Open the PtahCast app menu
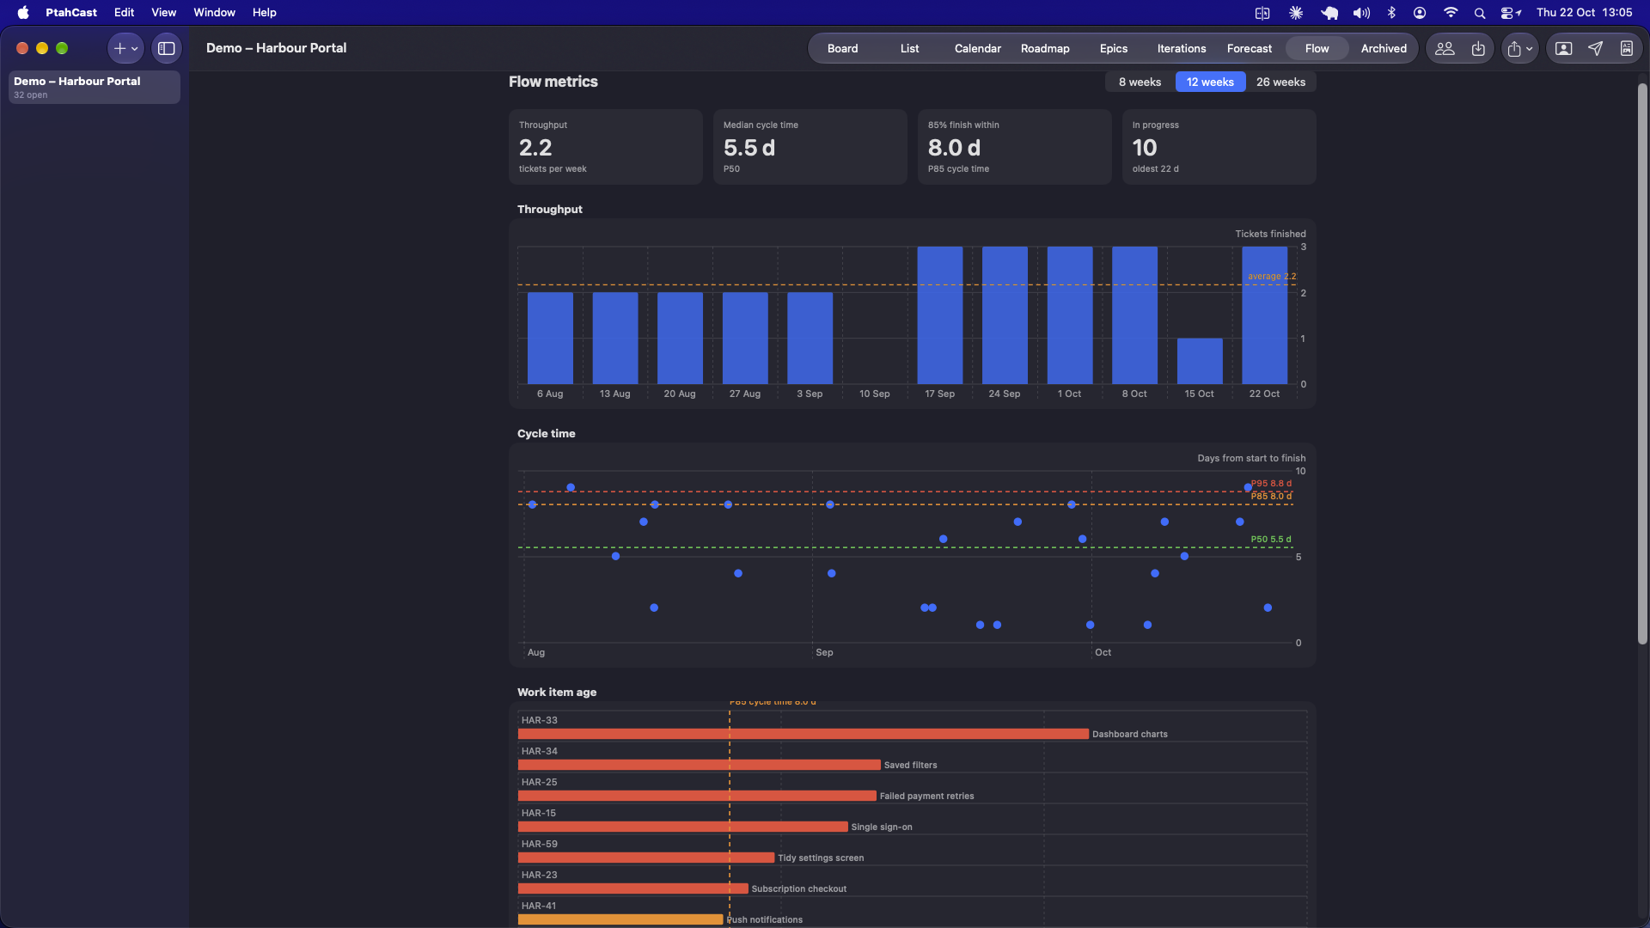 pyautogui.click(x=71, y=13)
